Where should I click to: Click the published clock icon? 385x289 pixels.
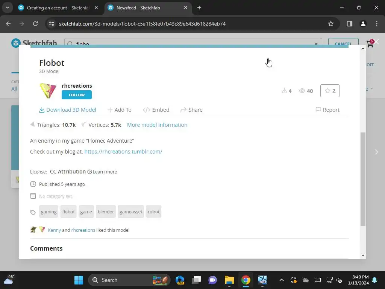coord(33,184)
